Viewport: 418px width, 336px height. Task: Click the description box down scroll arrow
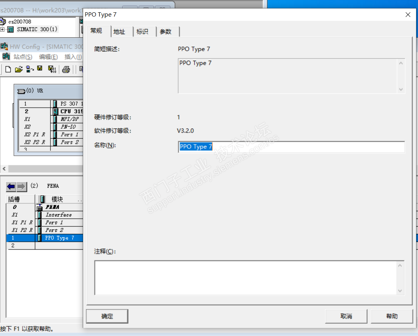[x=401, y=90]
